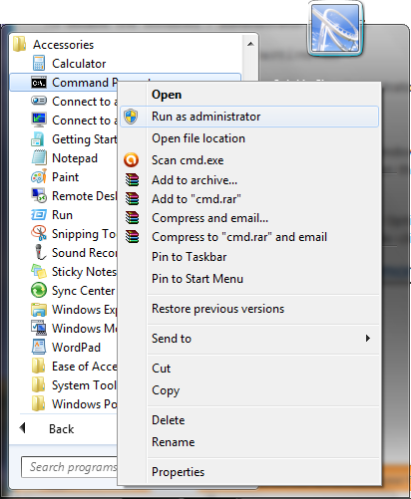The image size is (411, 499).
Task: Click the shield icon for Run as administrator
Action: pos(131,117)
